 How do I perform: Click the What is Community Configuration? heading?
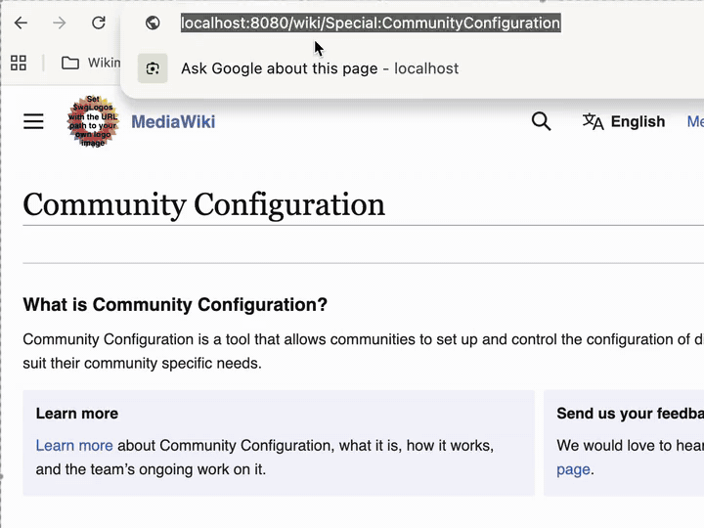175,305
